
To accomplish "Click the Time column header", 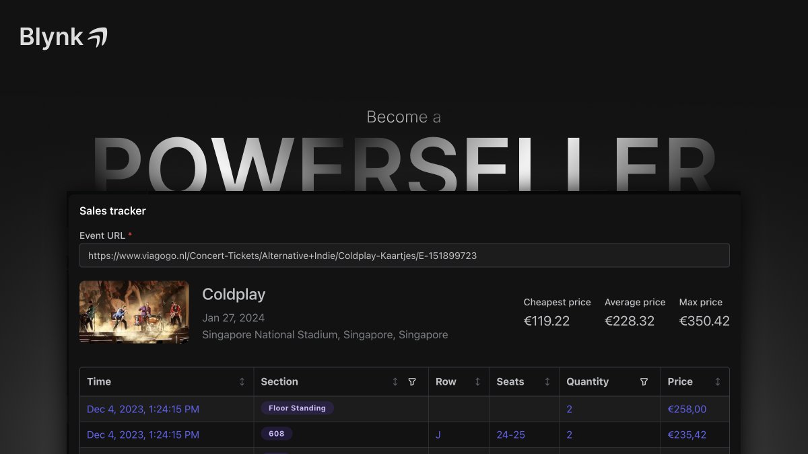I will (99, 381).
